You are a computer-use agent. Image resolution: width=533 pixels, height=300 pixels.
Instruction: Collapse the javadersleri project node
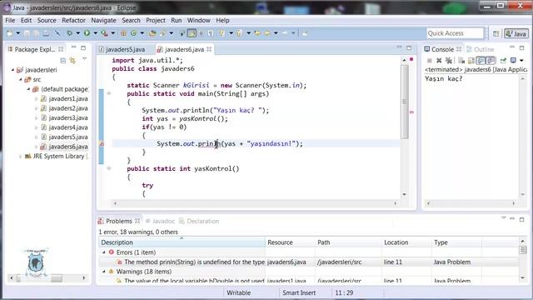click(x=13, y=70)
